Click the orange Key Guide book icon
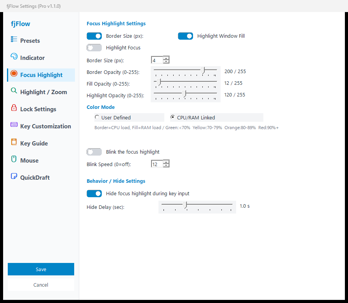Viewport: 348px width, 303px height. pos(14,142)
